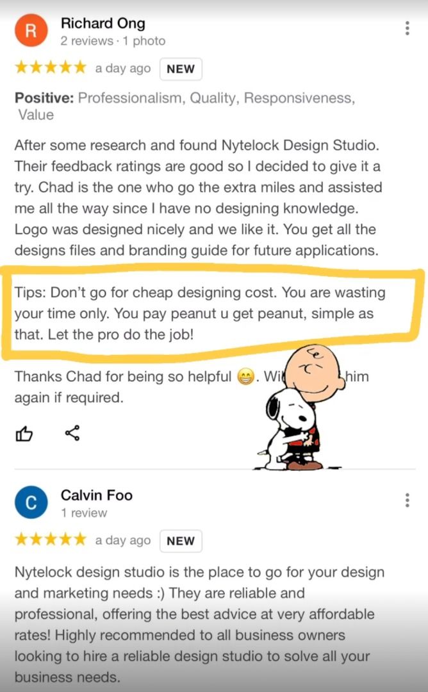Viewport: 428px width, 692px height.
Task: Open Richard Ong reviewer name
Action: click(x=103, y=24)
